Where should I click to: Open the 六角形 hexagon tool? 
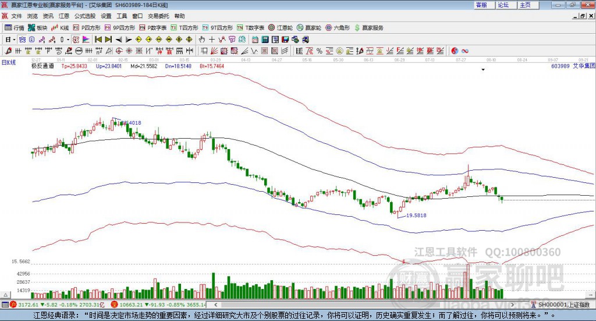pos(338,28)
